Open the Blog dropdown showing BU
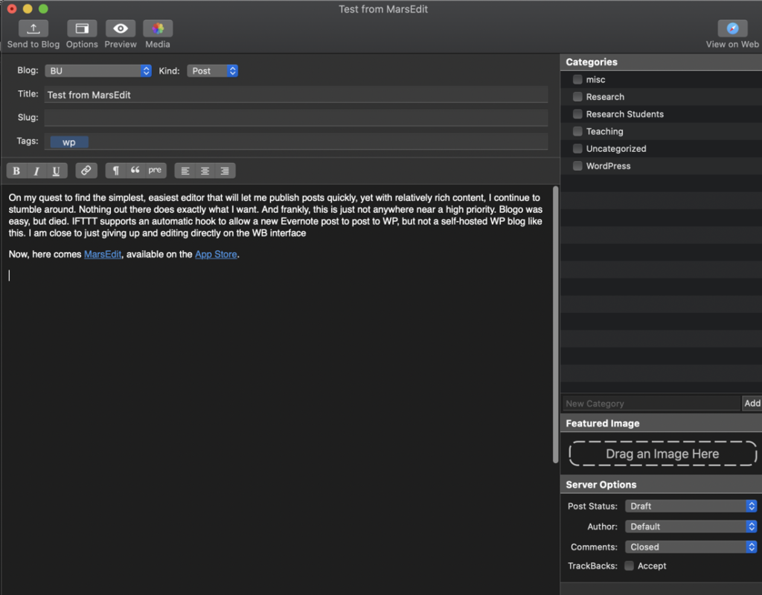The width and height of the screenshot is (762, 595). pos(98,71)
